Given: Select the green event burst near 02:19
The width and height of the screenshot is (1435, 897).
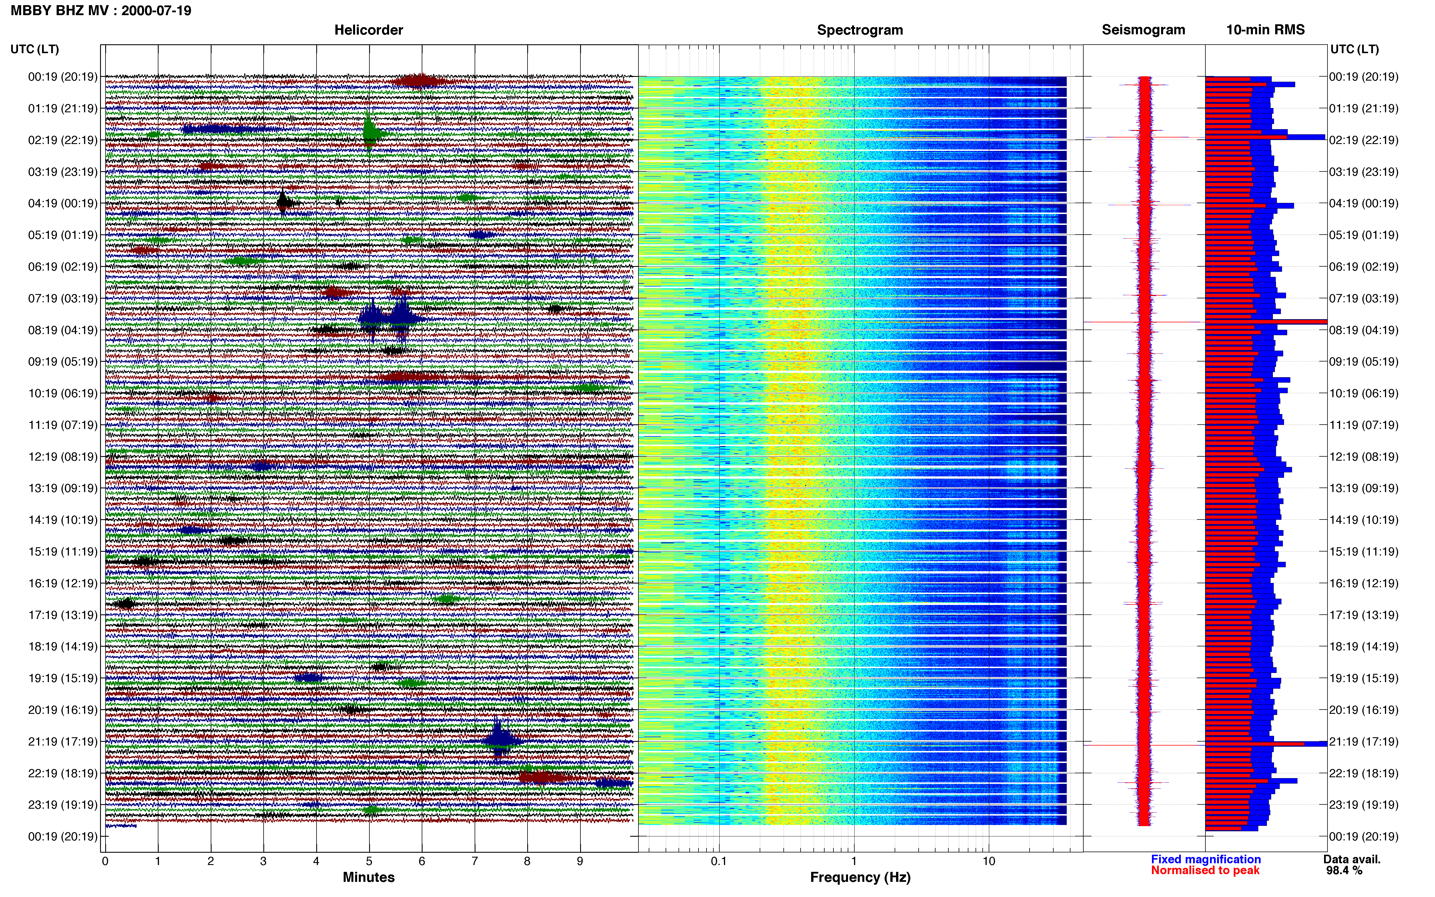Looking at the screenshot, I should [x=370, y=133].
